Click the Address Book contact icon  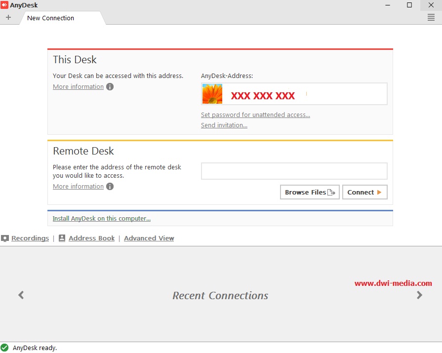62,238
